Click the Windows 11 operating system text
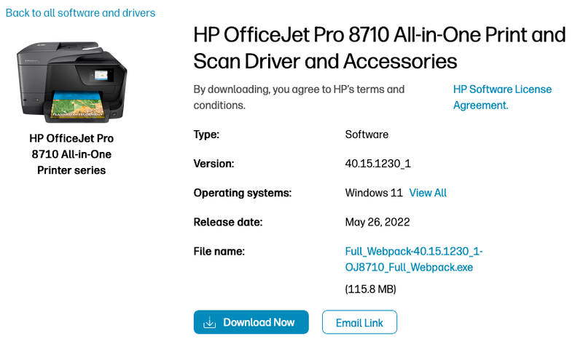The width and height of the screenshot is (583, 344). tap(374, 193)
